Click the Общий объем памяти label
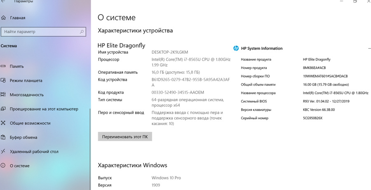This screenshot has width=371, height=190. (x=258, y=85)
